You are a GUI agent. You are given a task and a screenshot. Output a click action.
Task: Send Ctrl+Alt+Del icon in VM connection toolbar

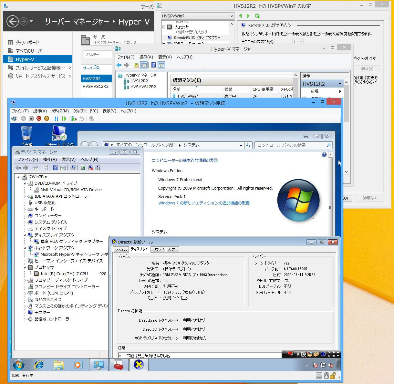coord(14,119)
